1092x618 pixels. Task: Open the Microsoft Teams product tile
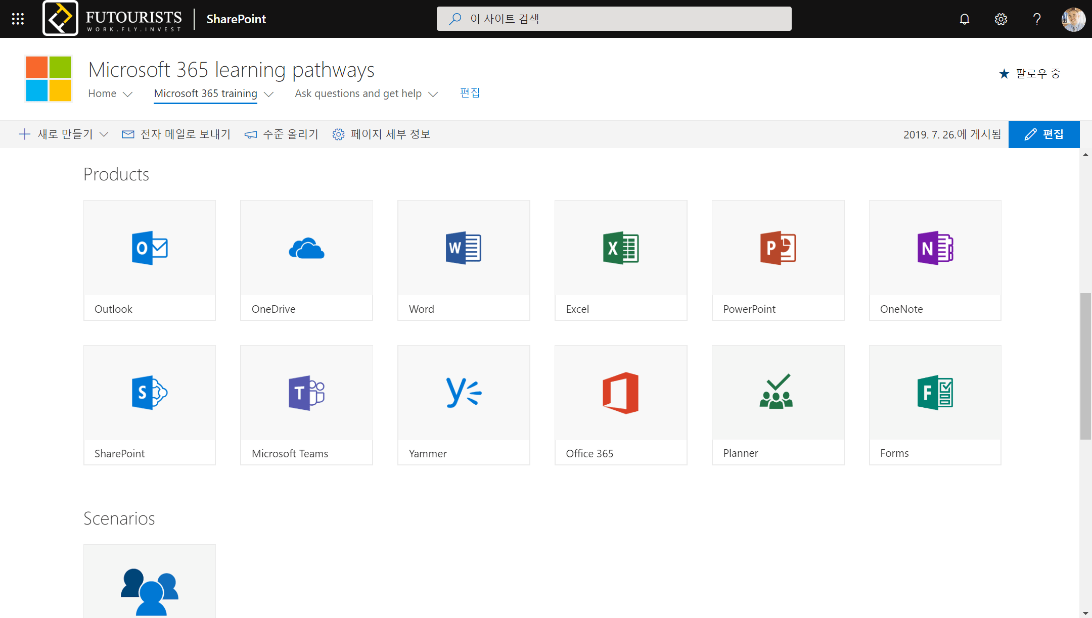pyautogui.click(x=306, y=404)
